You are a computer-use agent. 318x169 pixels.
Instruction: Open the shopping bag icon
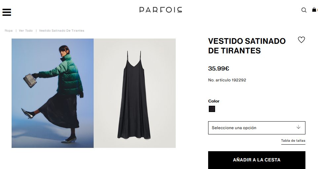point(314,10)
